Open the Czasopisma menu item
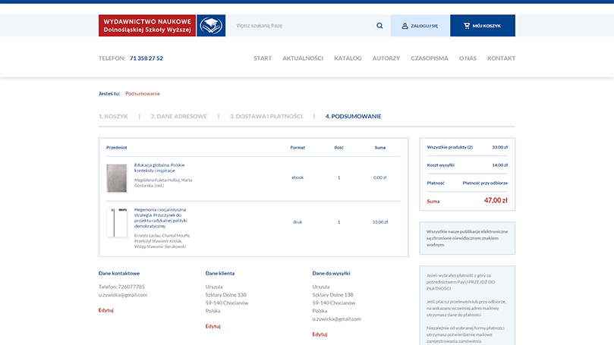The width and height of the screenshot is (614, 345). (x=429, y=58)
